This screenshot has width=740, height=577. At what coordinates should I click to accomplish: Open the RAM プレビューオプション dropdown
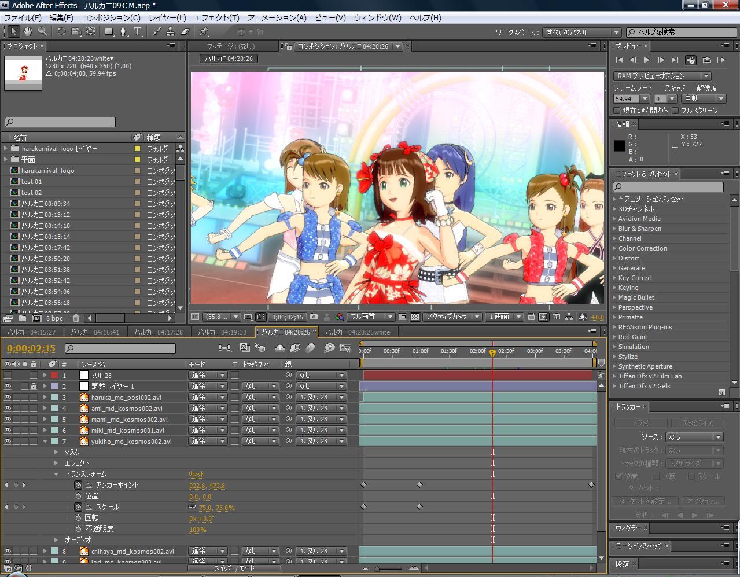[x=662, y=76]
